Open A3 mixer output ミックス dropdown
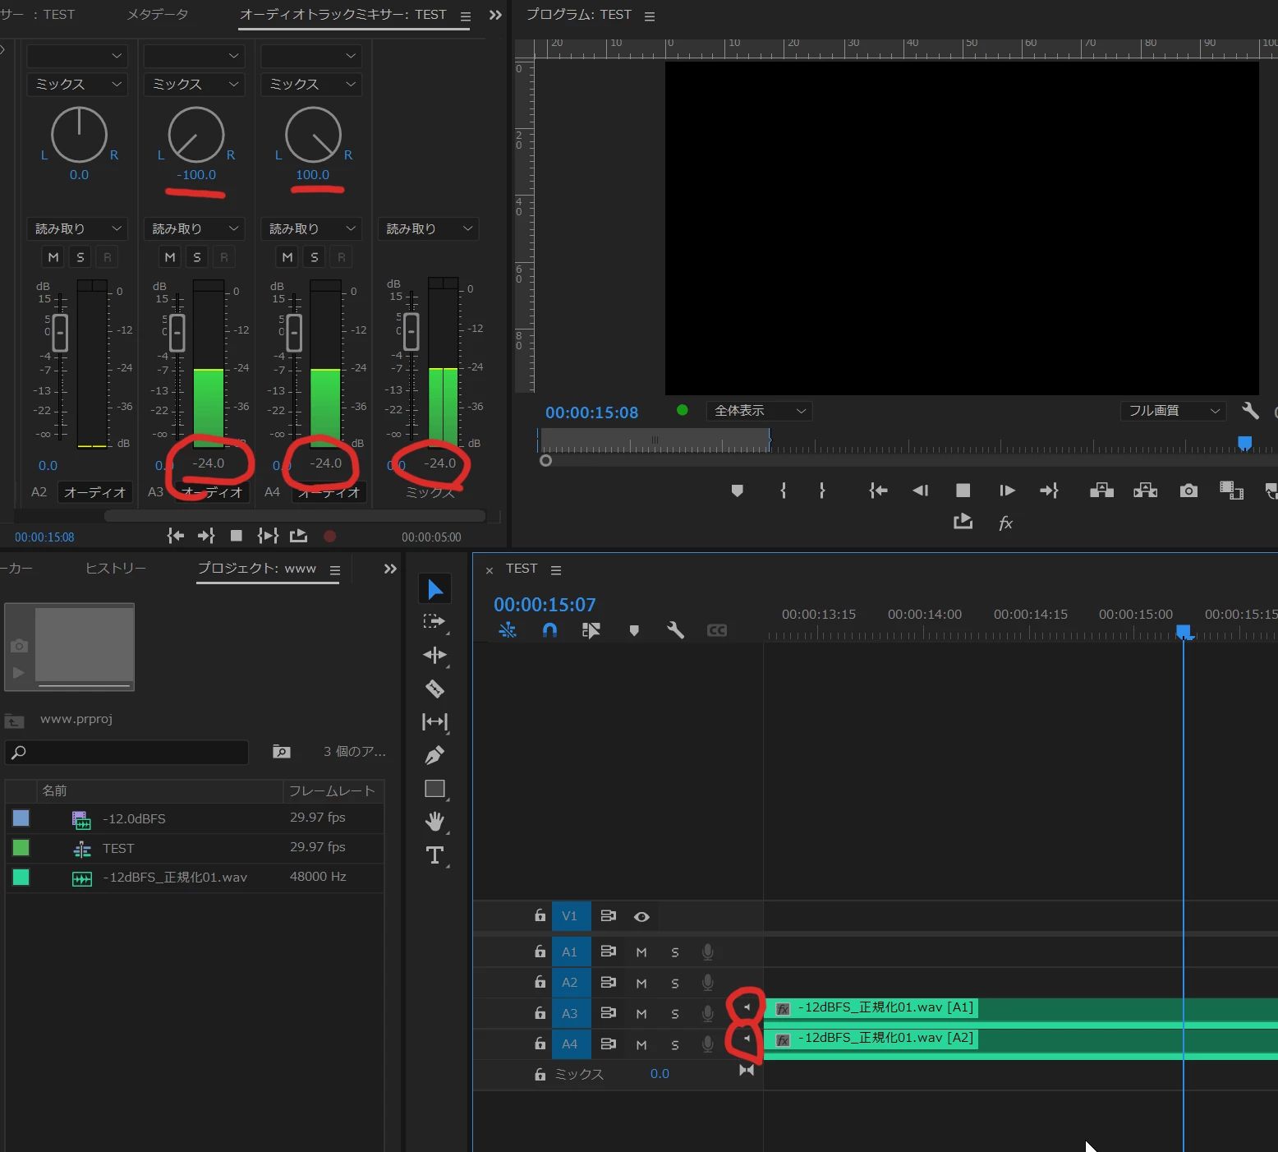Screen dimensions: 1278x1152 click(x=195, y=84)
